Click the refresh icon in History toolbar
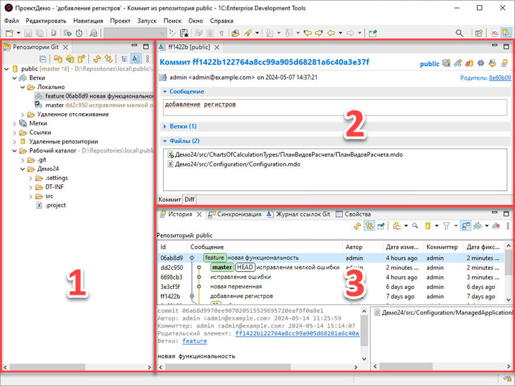 click(358, 226)
